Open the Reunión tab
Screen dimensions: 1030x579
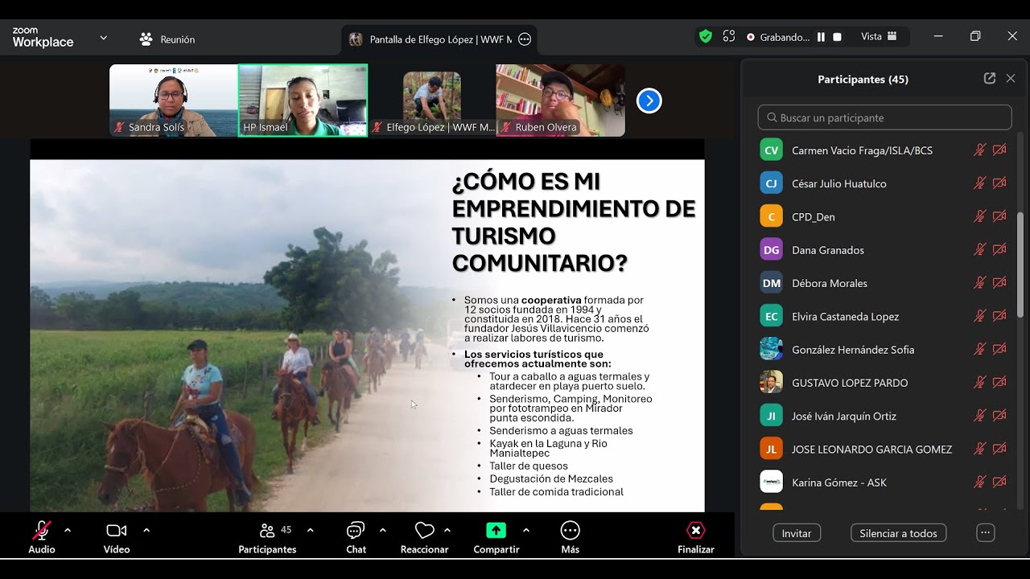coord(167,39)
